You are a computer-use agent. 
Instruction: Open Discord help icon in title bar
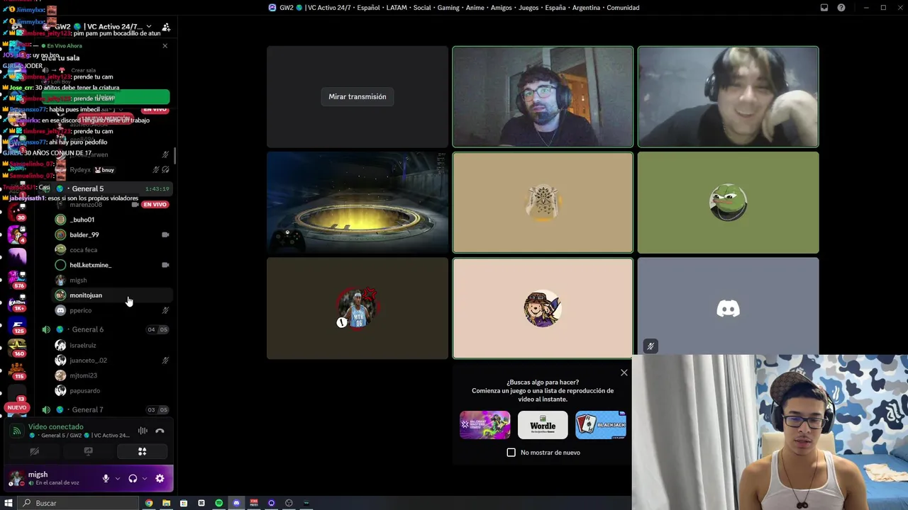tap(841, 8)
